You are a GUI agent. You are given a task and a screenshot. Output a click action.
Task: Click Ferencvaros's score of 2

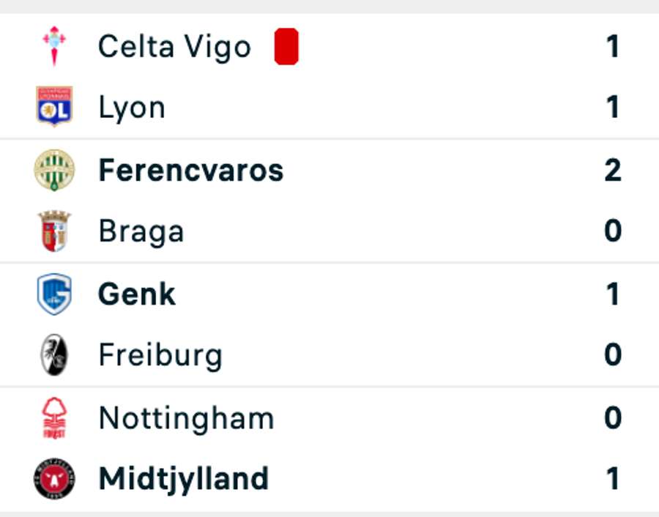(x=613, y=171)
